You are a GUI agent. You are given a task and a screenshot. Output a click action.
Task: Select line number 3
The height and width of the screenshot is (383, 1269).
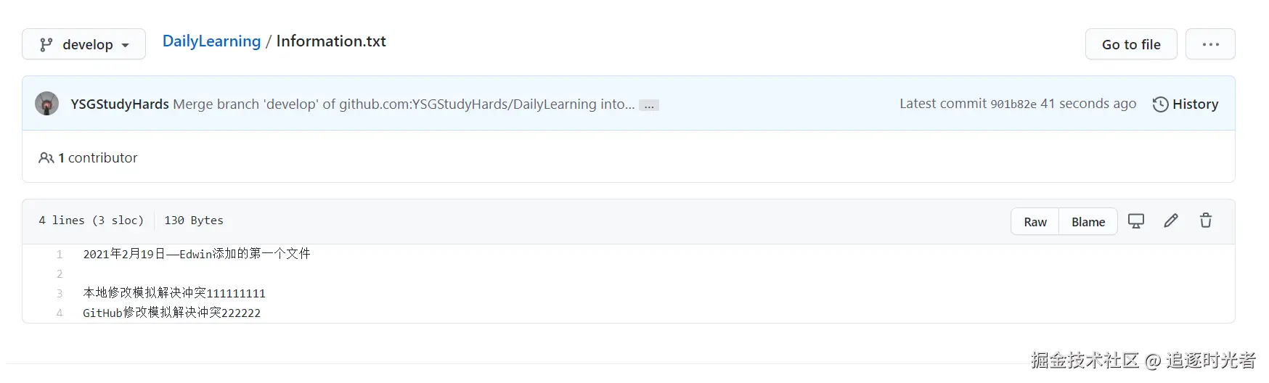pos(60,293)
